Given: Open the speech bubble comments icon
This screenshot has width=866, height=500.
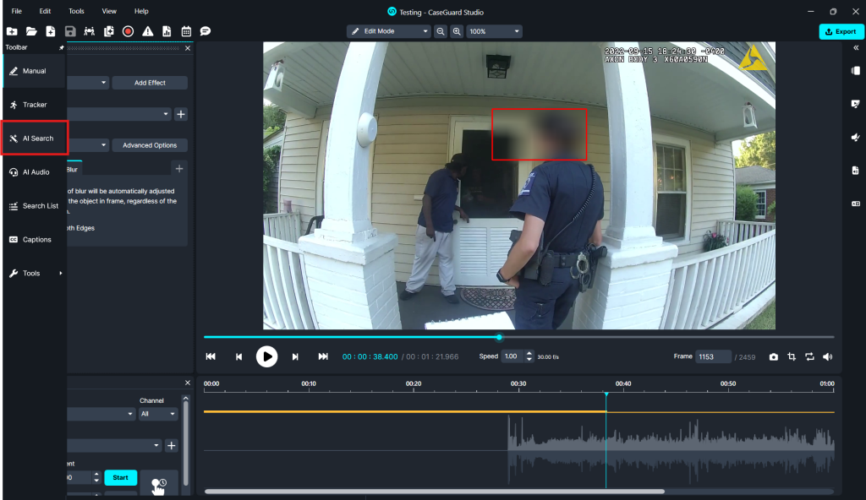Looking at the screenshot, I should tap(206, 31).
